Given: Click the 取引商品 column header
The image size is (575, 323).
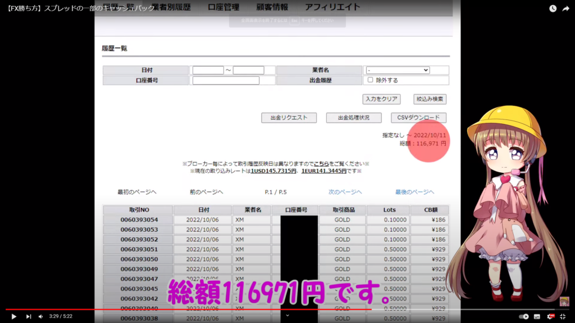Looking at the screenshot, I should click(x=343, y=210).
